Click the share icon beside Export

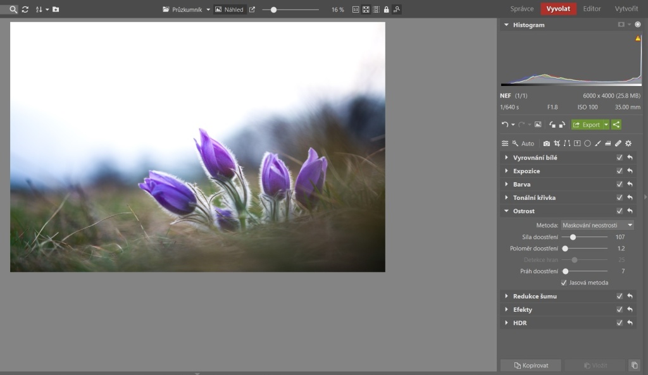tap(616, 125)
